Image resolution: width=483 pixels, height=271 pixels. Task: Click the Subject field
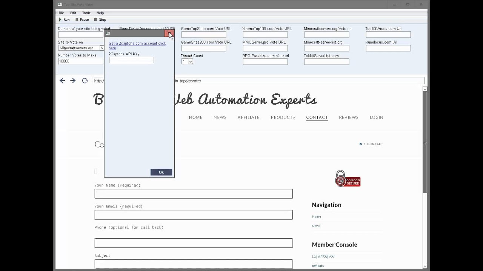coord(194,264)
